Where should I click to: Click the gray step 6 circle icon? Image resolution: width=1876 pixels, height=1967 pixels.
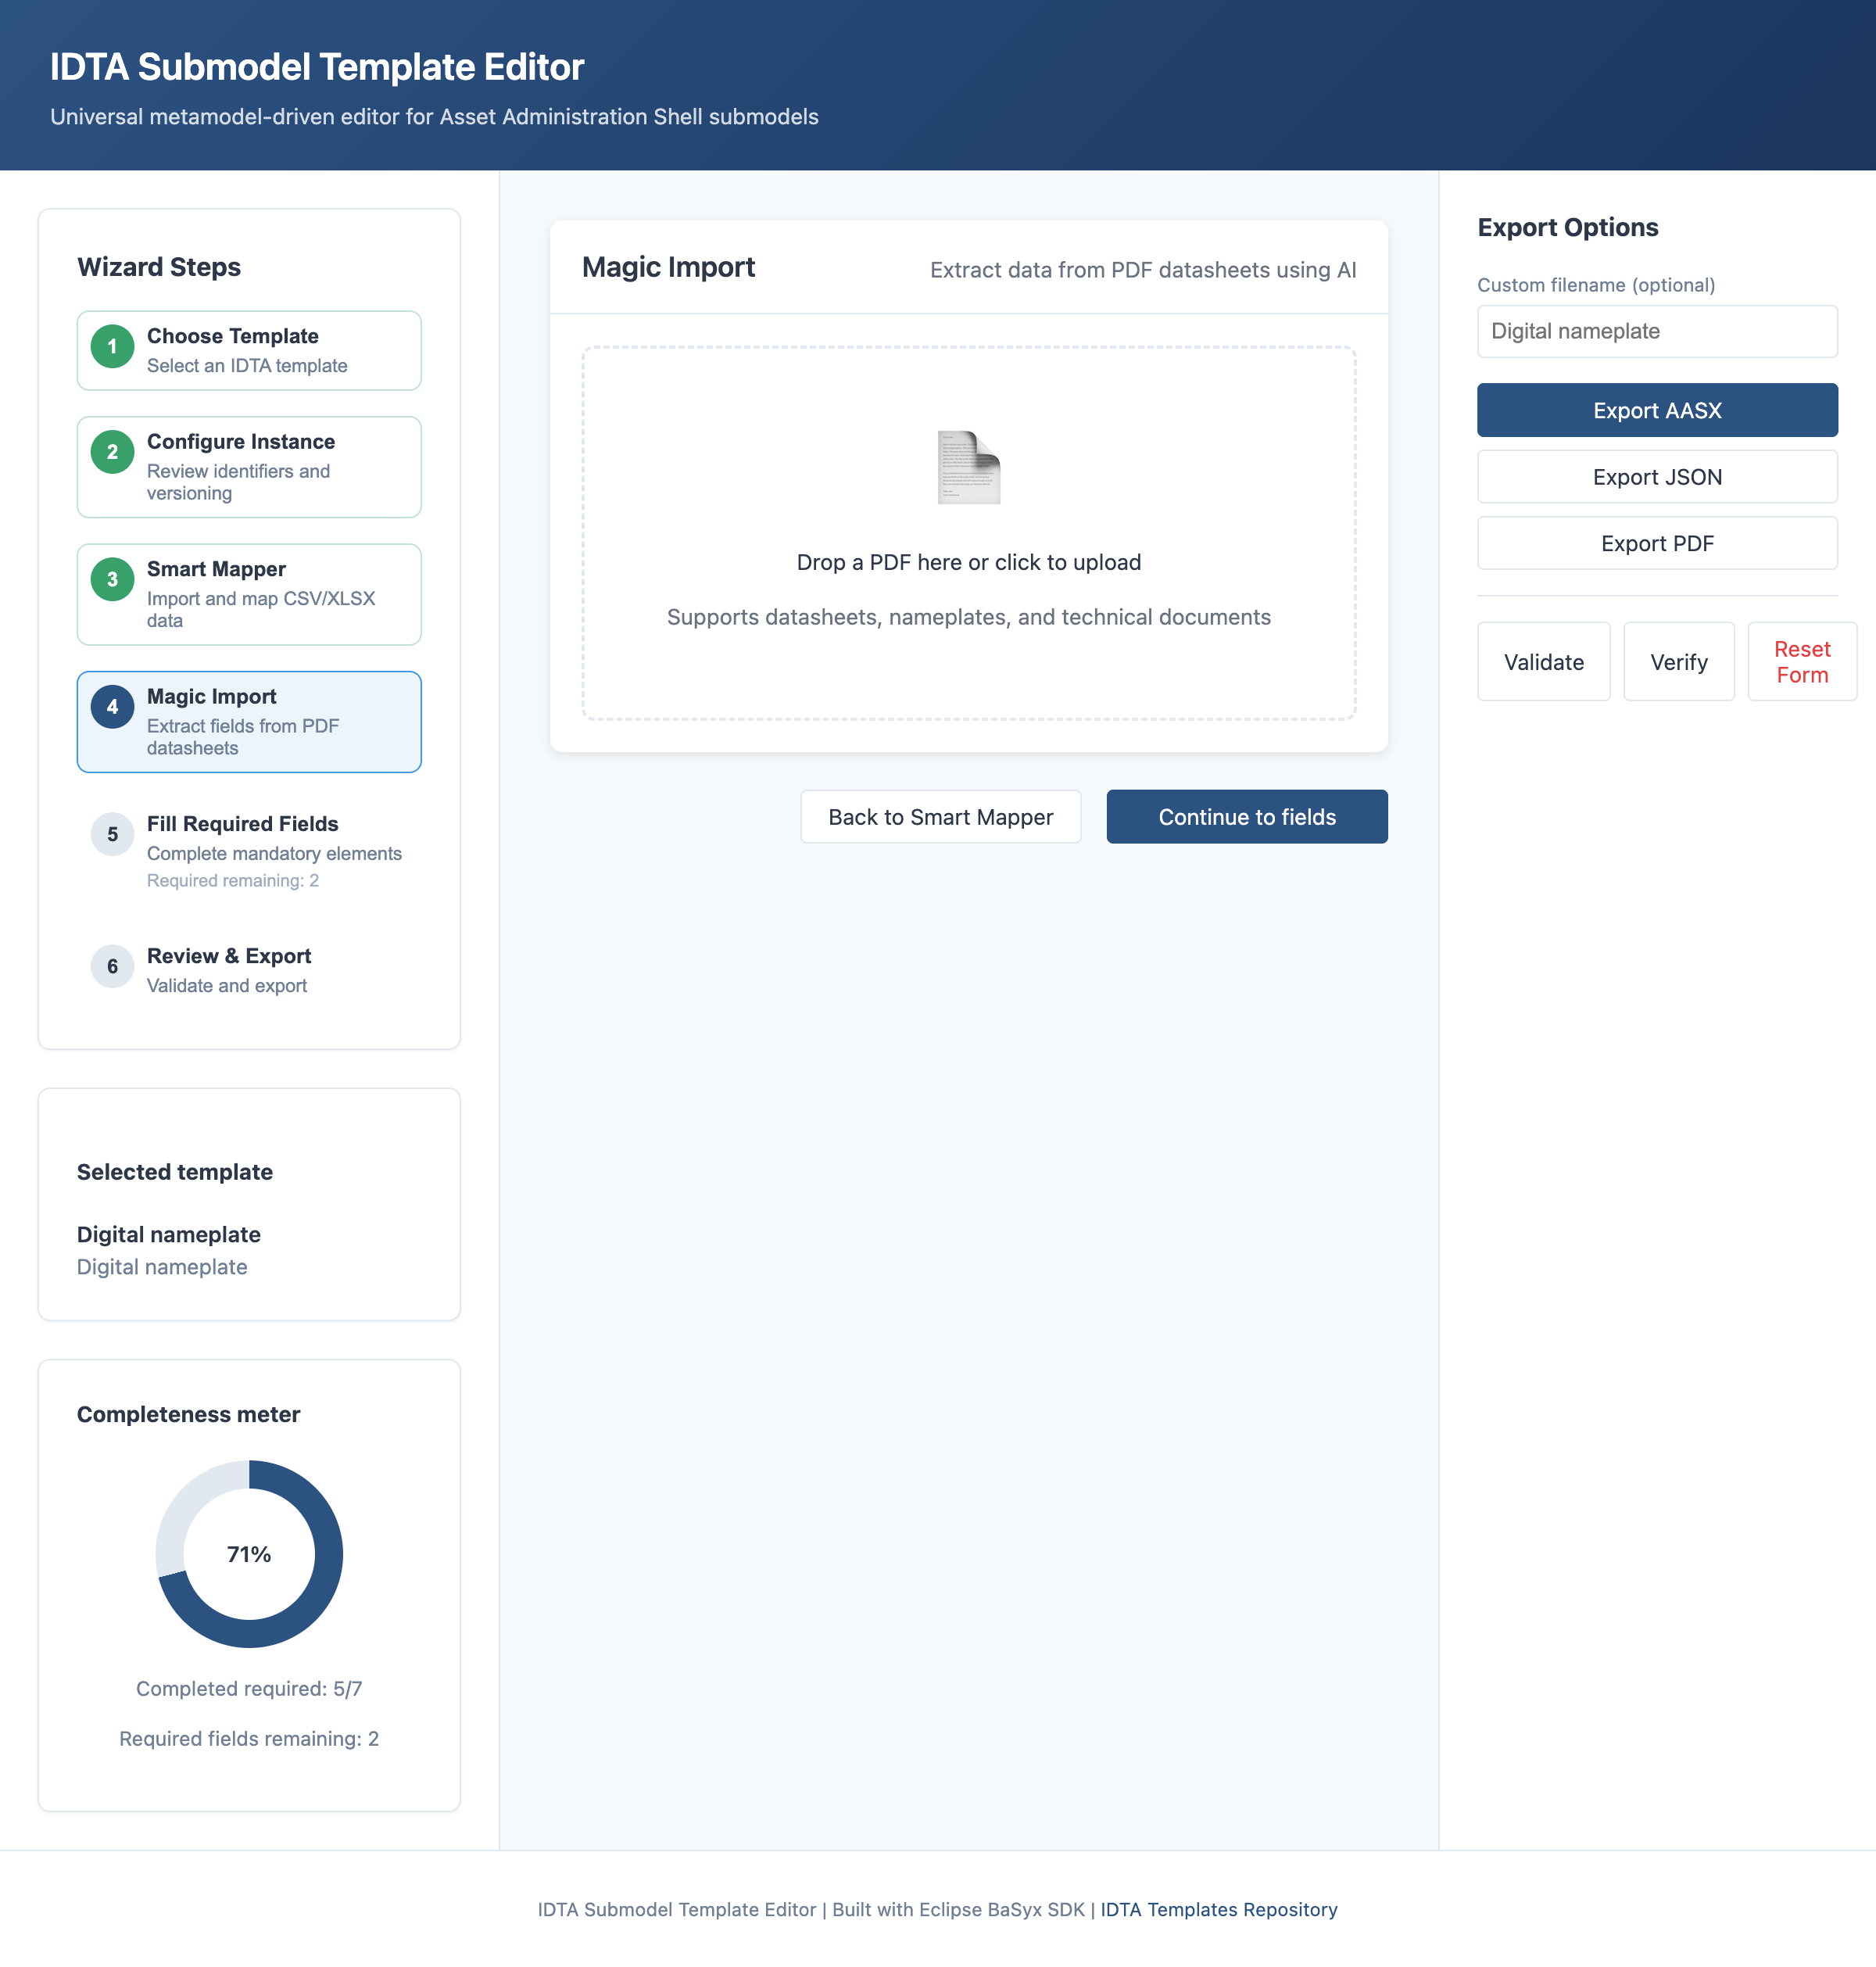pyautogui.click(x=112, y=966)
